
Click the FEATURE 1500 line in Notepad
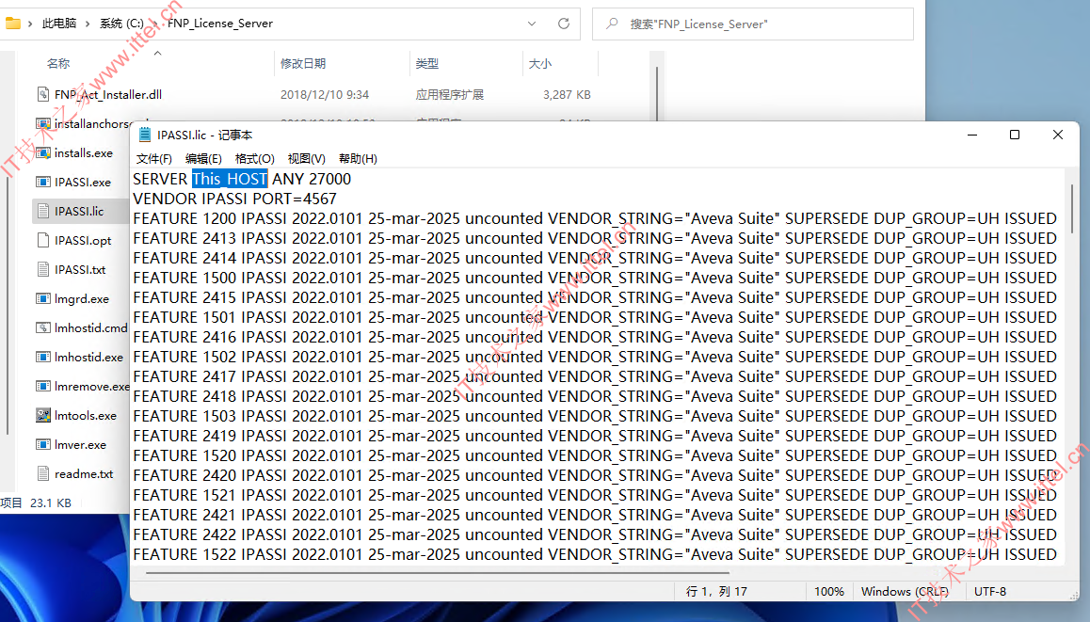pyautogui.click(x=595, y=278)
